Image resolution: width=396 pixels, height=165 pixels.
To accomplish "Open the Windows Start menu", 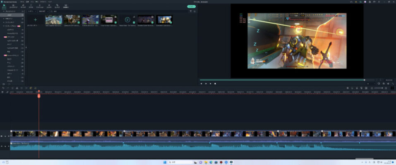I will click(165, 162).
